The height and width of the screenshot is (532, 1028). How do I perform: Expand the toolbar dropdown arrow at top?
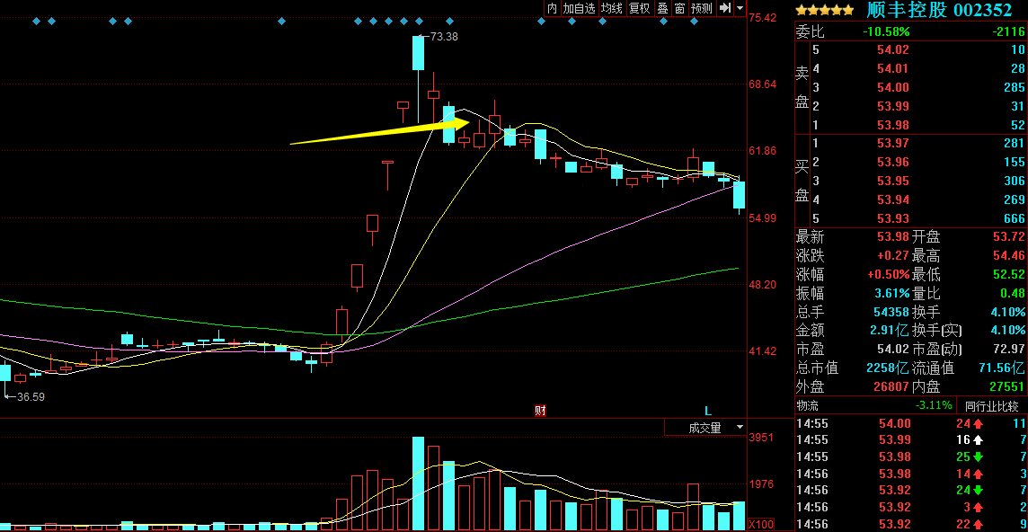coord(740,8)
